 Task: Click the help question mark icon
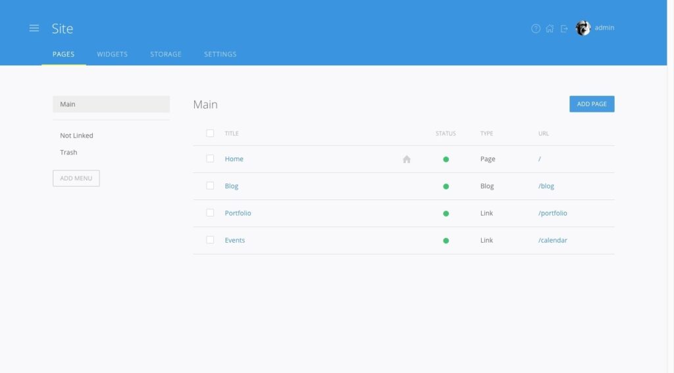coord(536,28)
